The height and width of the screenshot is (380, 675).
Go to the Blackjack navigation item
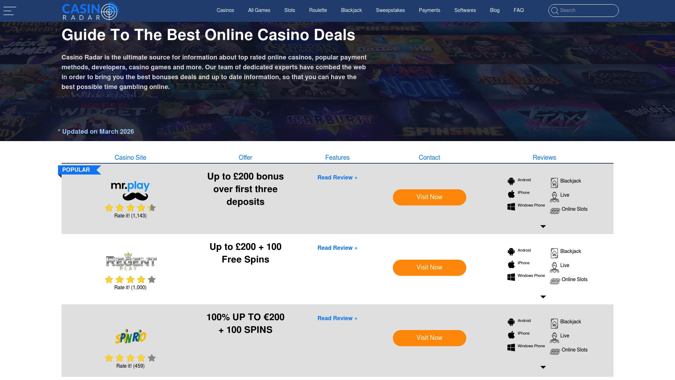pos(351,10)
